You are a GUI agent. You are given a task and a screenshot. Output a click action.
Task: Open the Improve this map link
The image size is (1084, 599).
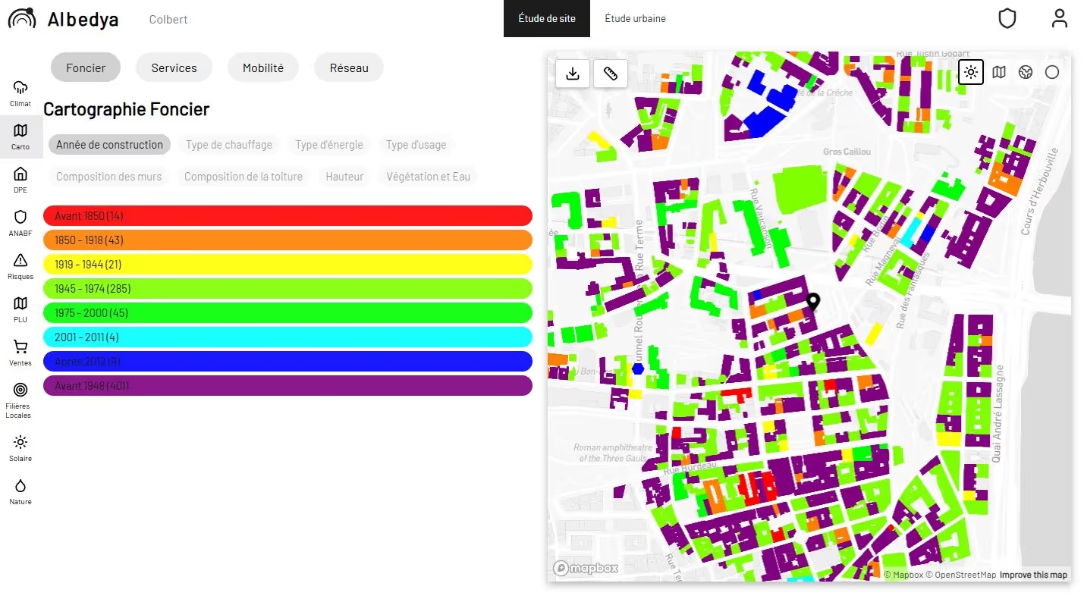point(1033,575)
